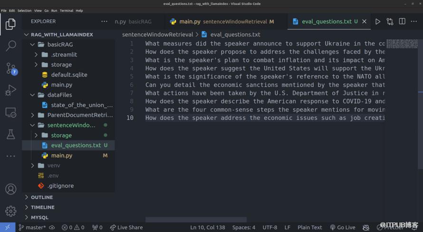This screenshot has width=423, height=232.
Task: Click the horizontal scrollbar in the editor
Action: [196, 220]
